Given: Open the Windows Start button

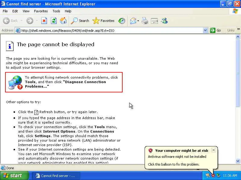Looking at the screenshot, I should coord(14,175).
